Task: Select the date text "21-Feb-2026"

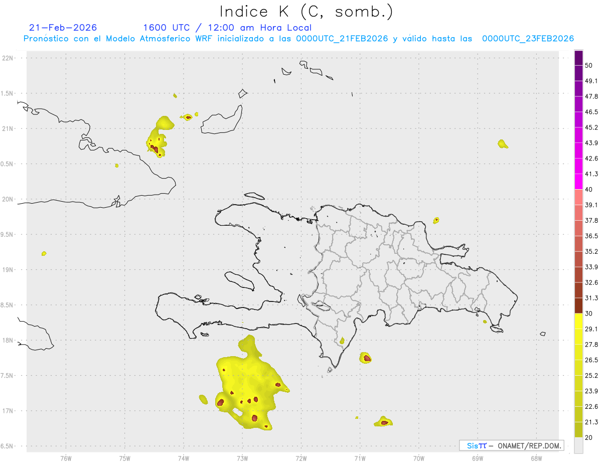Action: coord(63,28)
